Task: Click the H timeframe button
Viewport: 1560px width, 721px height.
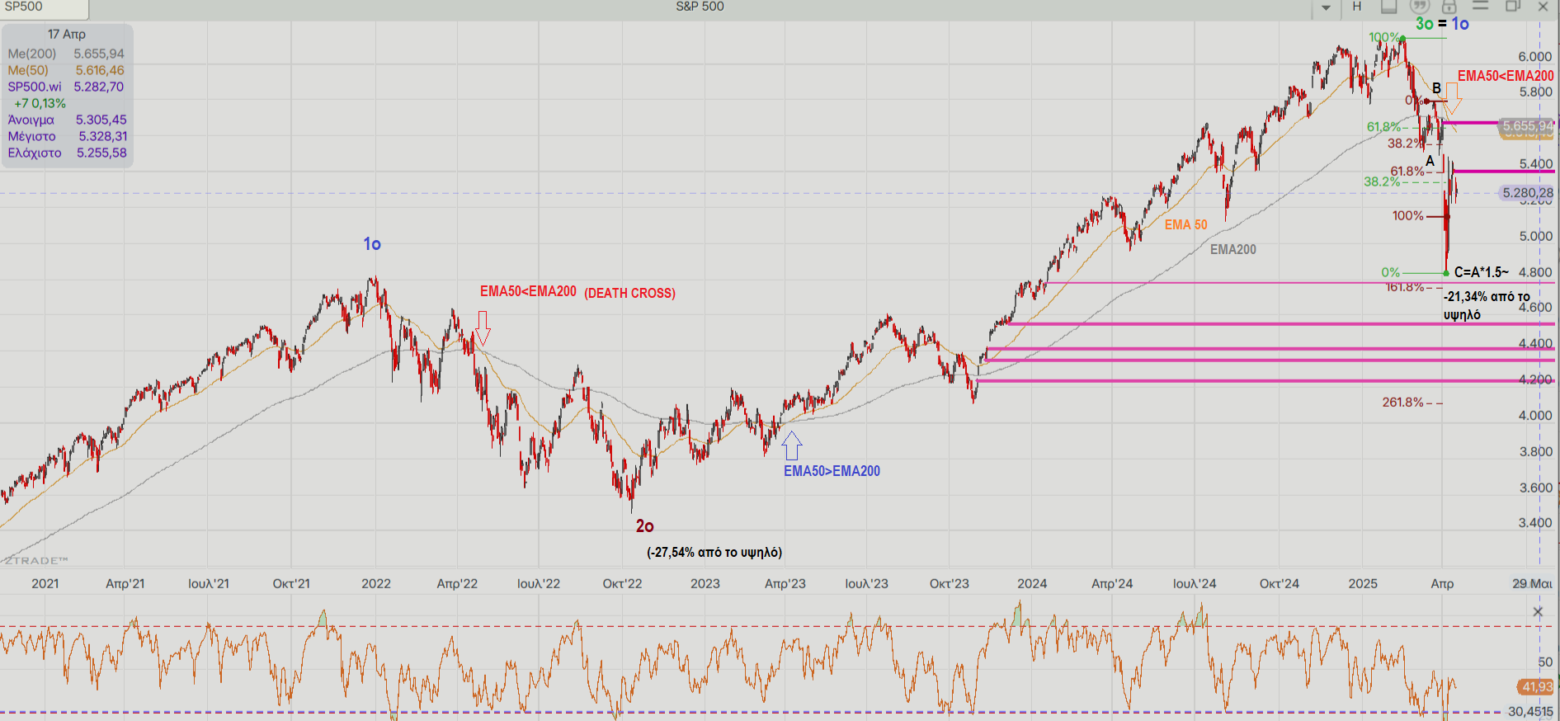Action: 1357,7
